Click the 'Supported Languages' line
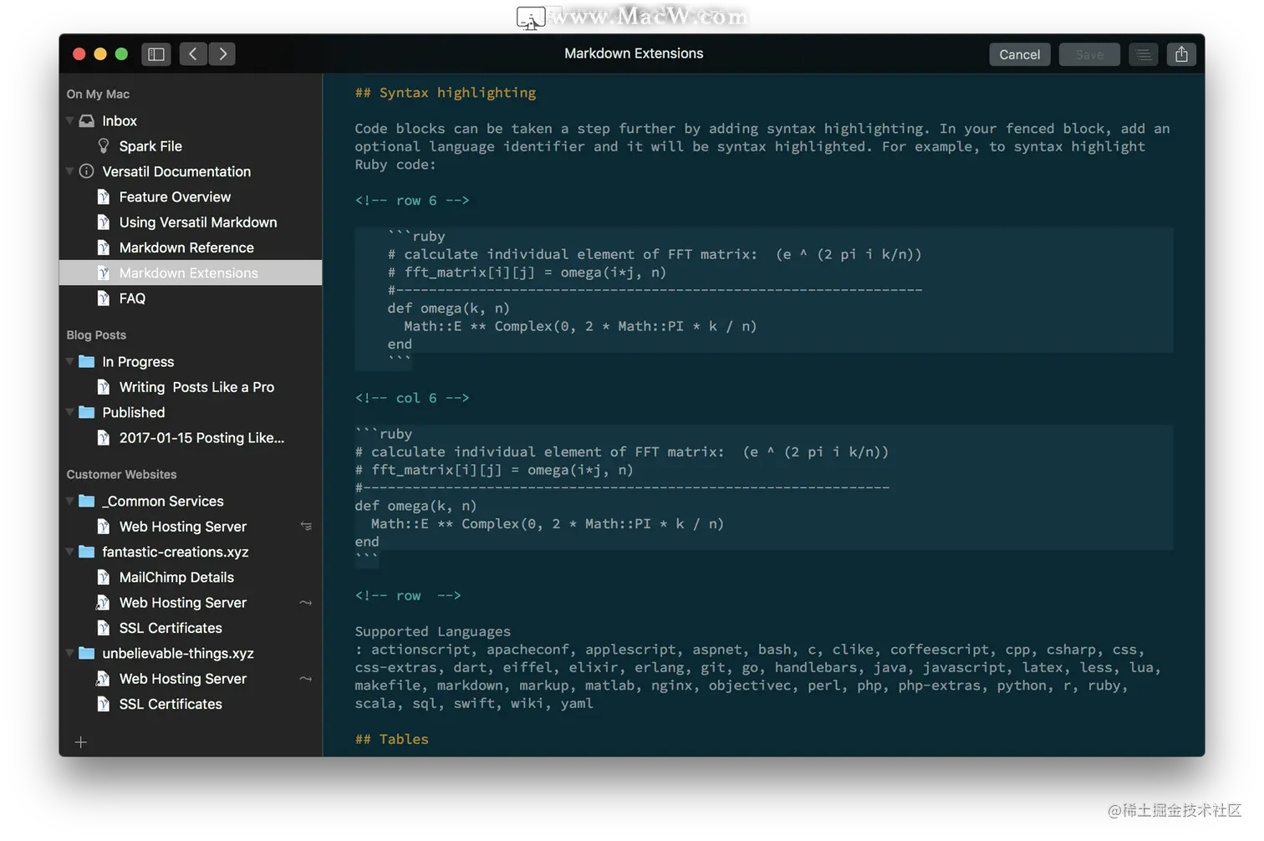The height and width of the screenshot is (841, 1264). coord(432,632)
